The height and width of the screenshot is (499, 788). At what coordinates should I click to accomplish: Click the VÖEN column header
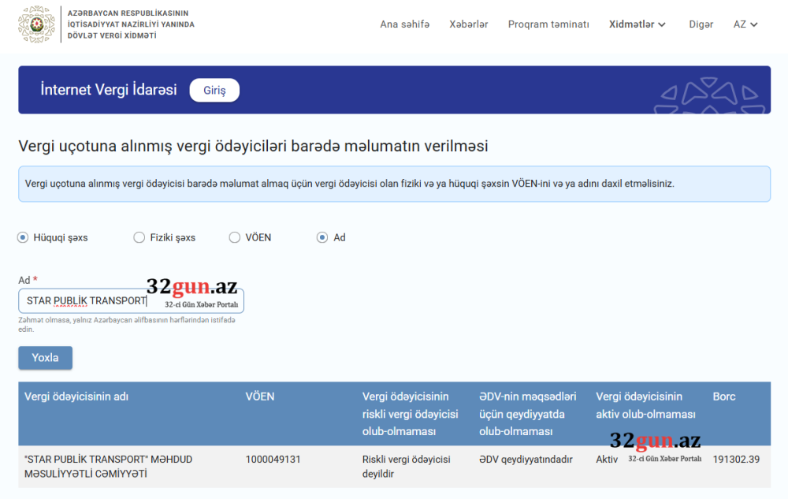click(x=260, y=397)
